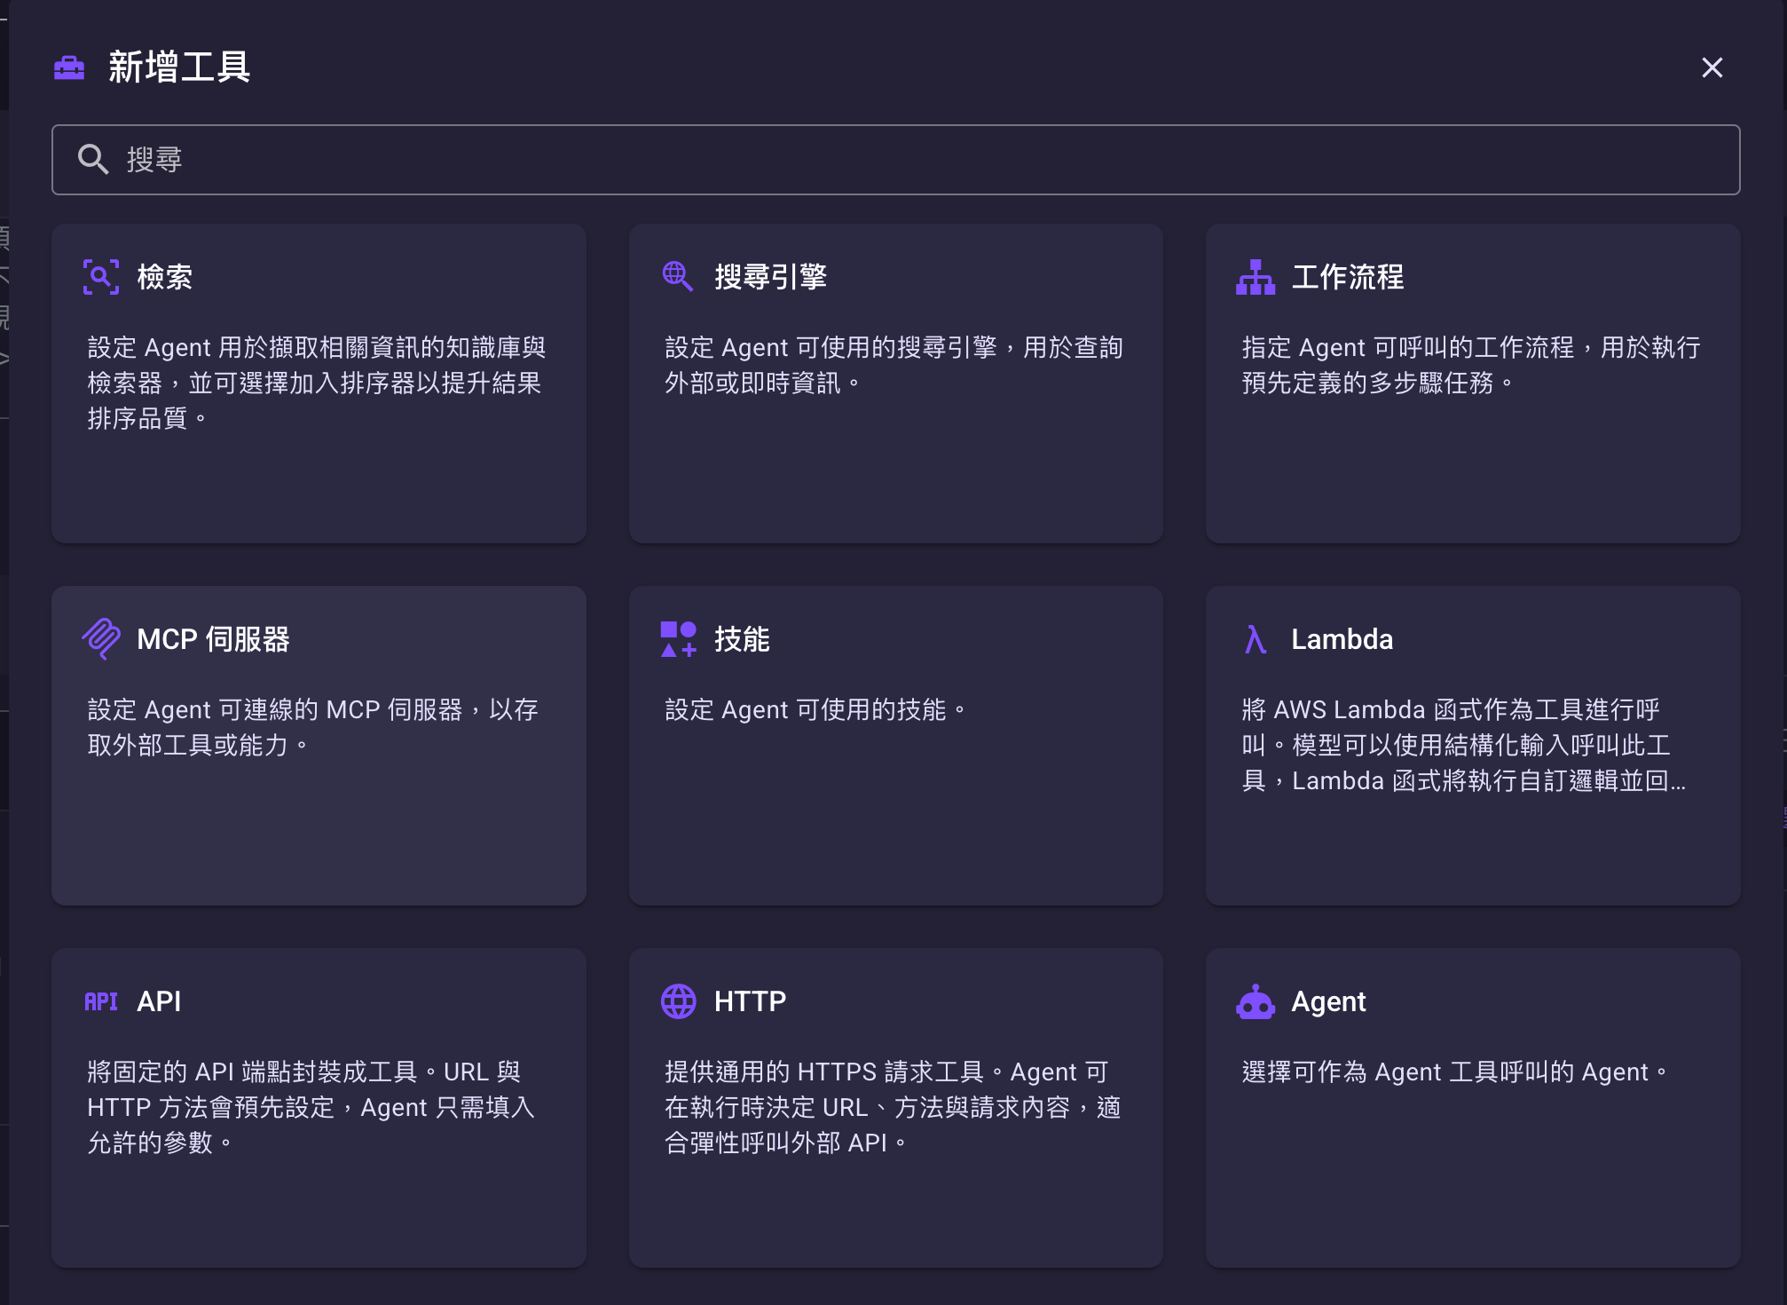
Task: Select the HTTP card title
Action: pyautogui.click(x=751, y=1001)
